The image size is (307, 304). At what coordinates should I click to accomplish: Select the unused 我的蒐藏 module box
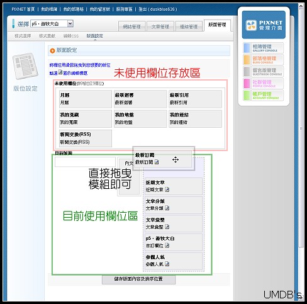(x=86, y=118)
